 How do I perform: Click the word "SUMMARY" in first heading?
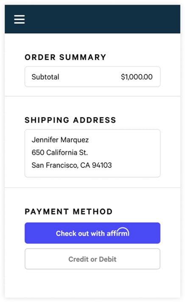[83, 57]
